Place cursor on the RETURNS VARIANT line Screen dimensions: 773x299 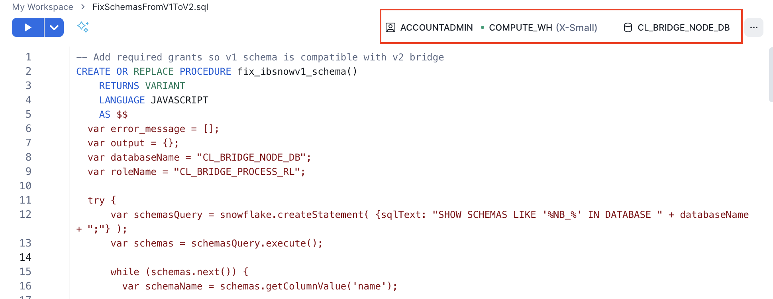point(142,86)
